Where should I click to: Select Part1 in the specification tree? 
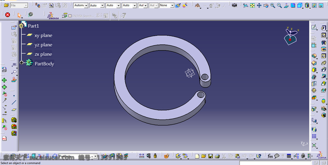[33, 26]
